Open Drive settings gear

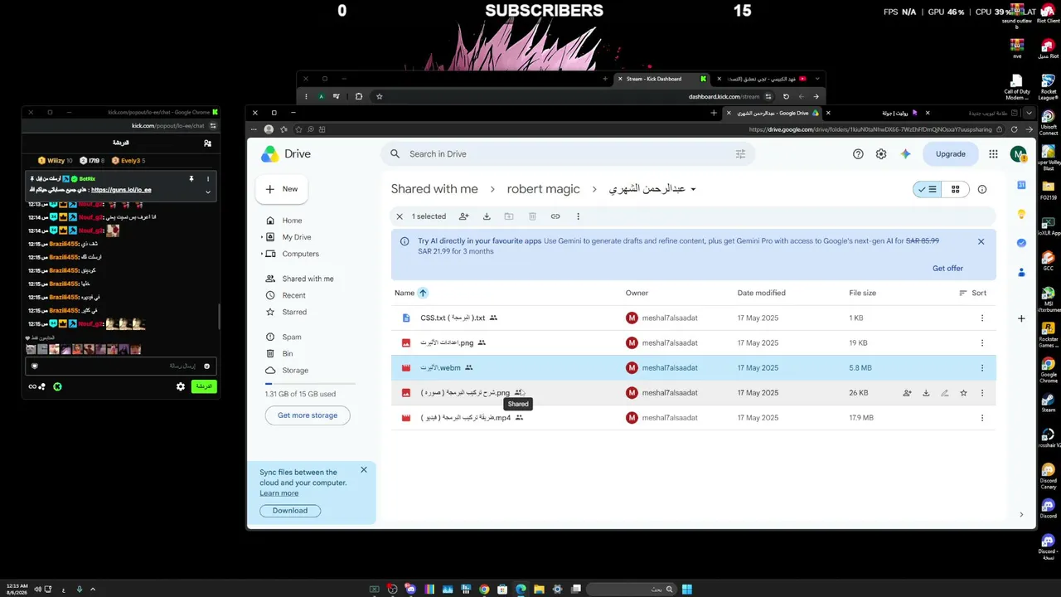click(x=881, y=154)
